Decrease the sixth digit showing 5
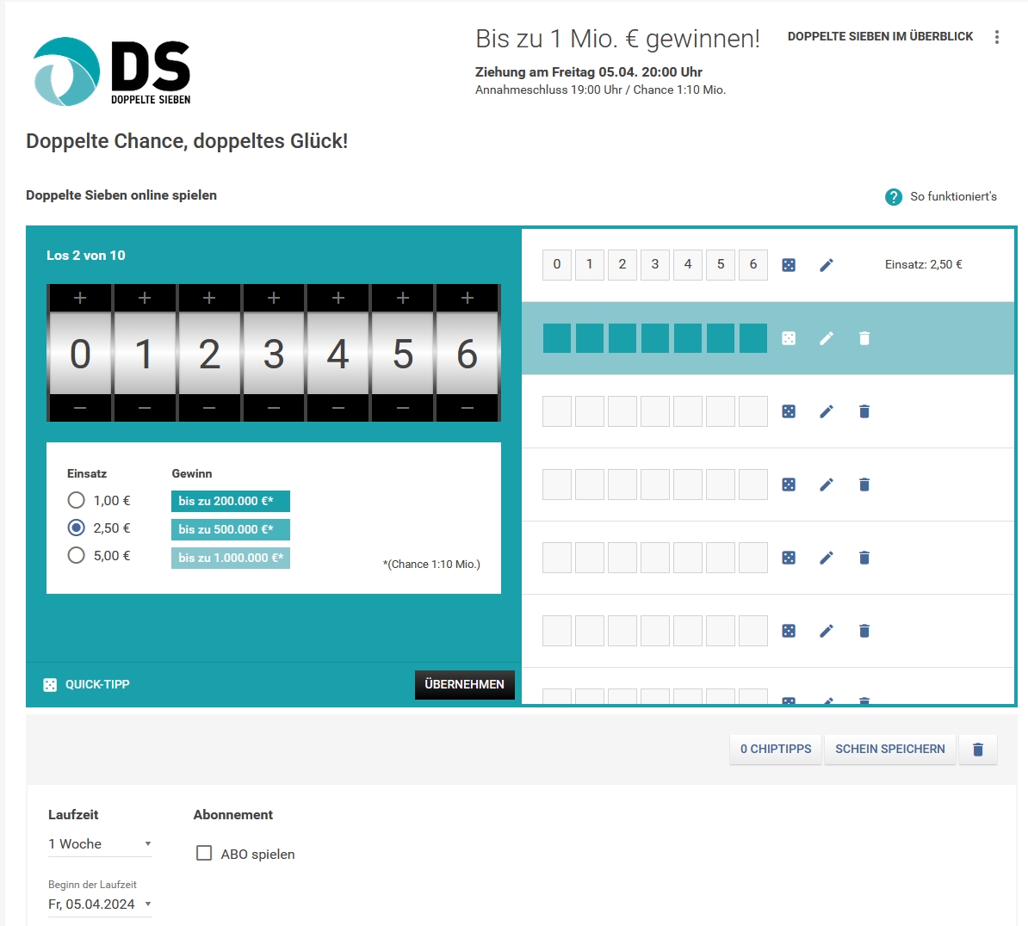The height and width of the screenshot is (926, 1028). tap(403, 408)
